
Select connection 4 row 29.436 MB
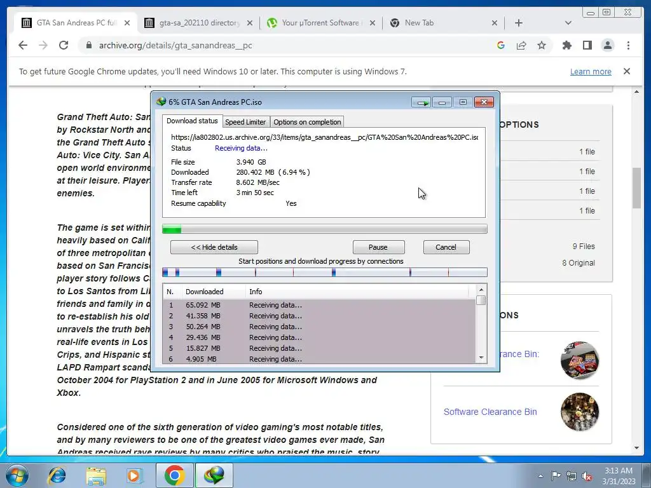[319, 337]
